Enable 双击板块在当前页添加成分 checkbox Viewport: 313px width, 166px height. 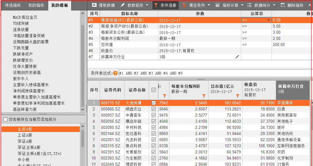[x=5, y=119]
